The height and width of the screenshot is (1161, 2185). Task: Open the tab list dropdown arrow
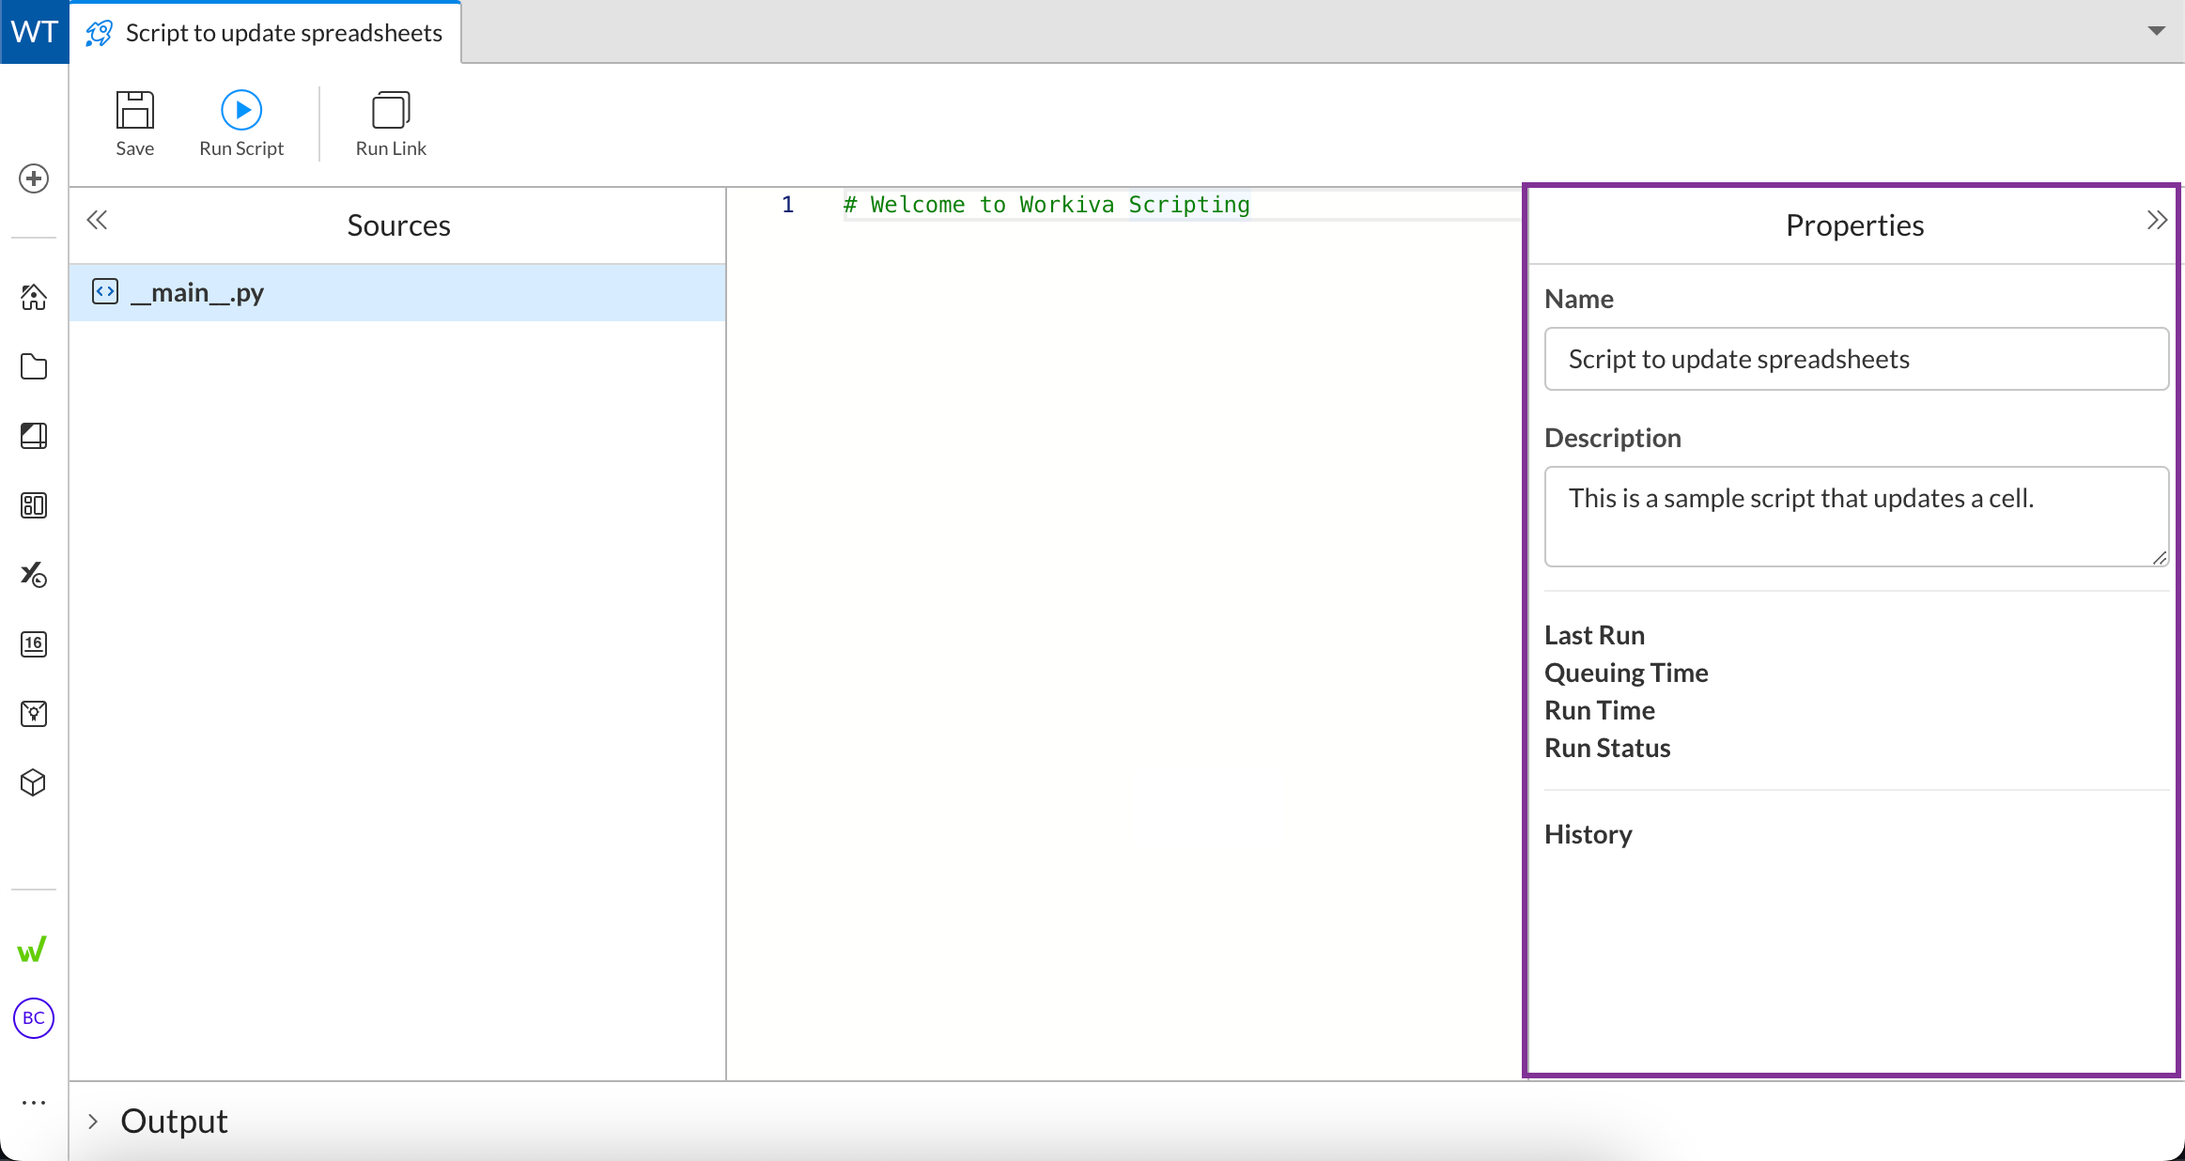point(2157,31)
